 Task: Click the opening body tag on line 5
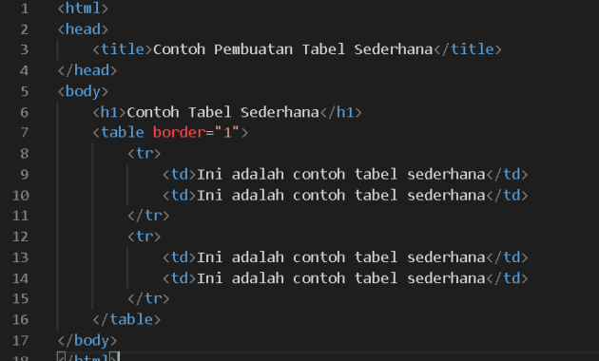[83, 91]
